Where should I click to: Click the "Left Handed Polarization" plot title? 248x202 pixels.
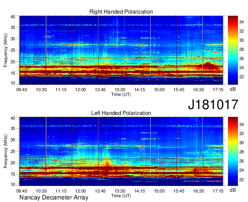pyautogui.click(x=121, y=113)
